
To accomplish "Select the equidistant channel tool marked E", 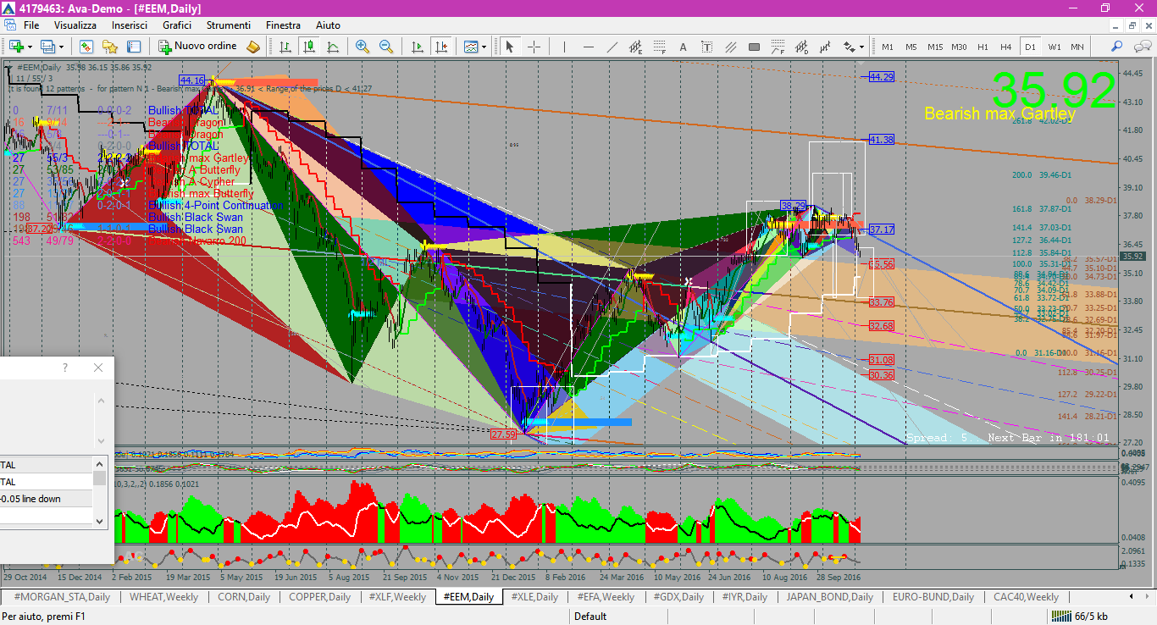I will point(635,47).
